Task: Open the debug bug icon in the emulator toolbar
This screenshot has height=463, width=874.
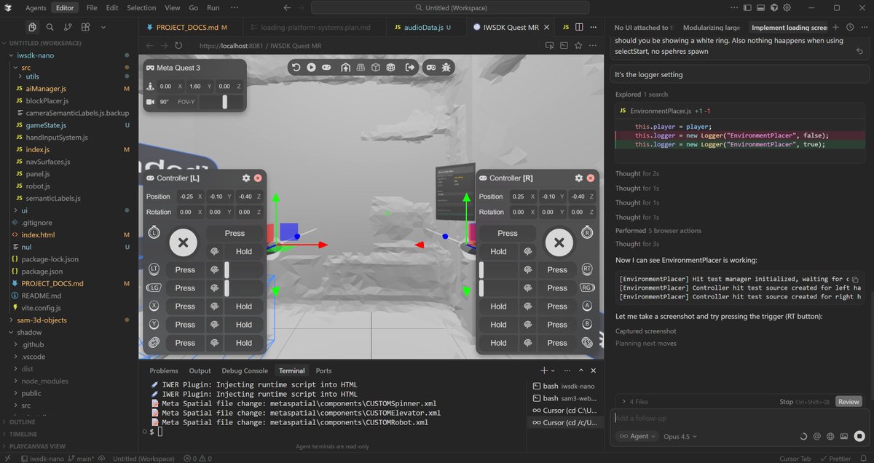Action: tap(446, 67)
